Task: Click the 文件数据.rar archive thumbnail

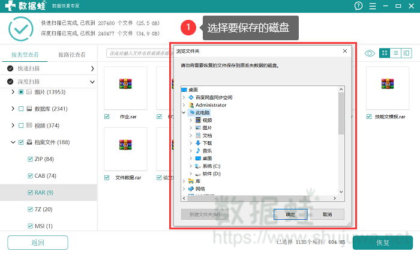Action: 125,149
